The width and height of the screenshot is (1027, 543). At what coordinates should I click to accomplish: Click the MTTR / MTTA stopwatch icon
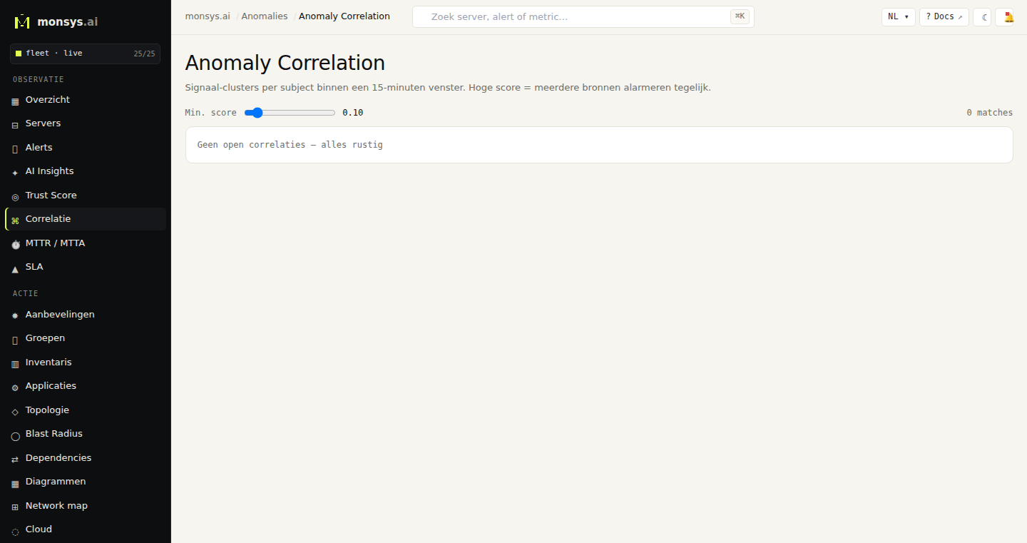click(15, 244)
